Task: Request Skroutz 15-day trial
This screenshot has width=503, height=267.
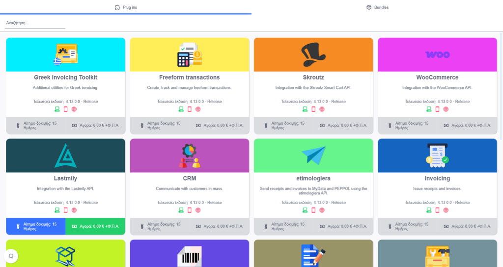Action: pyautogui.click(x=283, y=125)
